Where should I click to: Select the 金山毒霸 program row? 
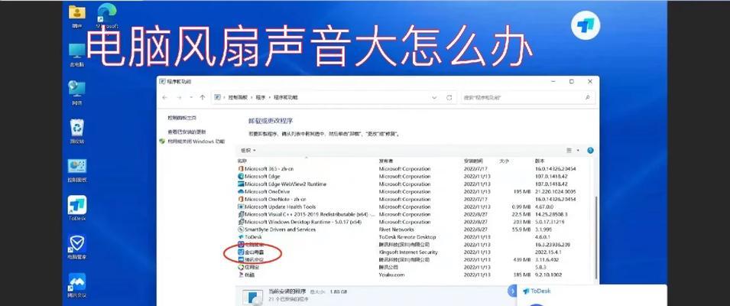[415, 252]
